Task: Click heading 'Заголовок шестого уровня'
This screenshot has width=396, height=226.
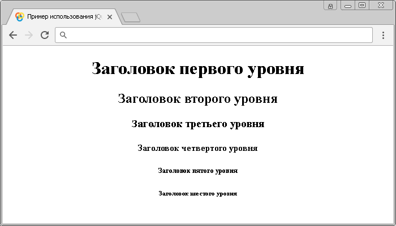Action: [x=198, y=193]
